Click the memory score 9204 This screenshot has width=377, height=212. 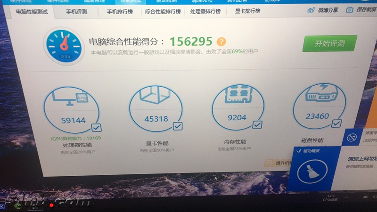[x=237, y=117]
